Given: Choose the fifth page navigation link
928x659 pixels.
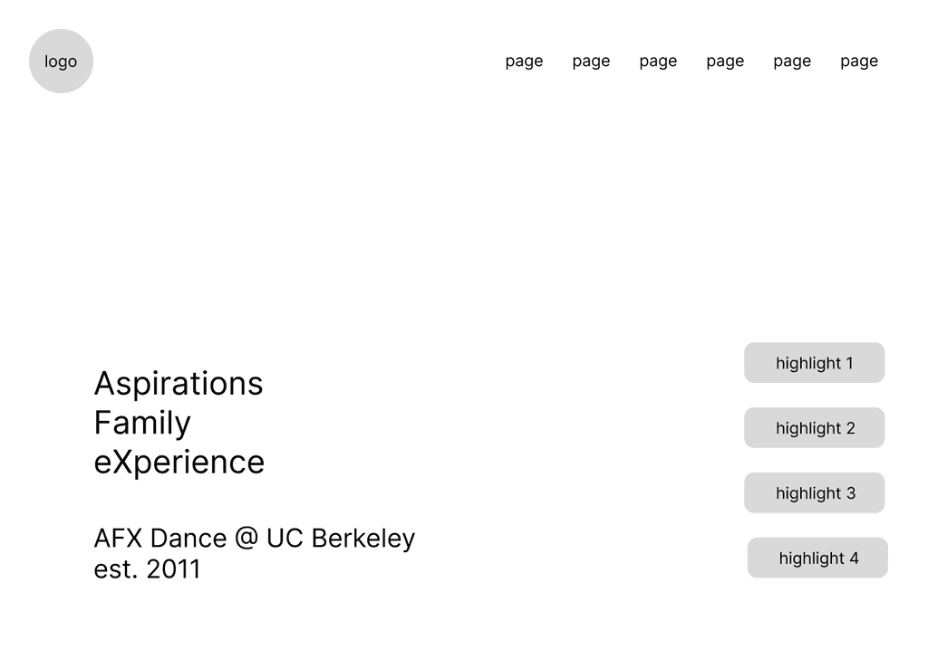Looking at the screenshot, I should [x=792, y=62].
